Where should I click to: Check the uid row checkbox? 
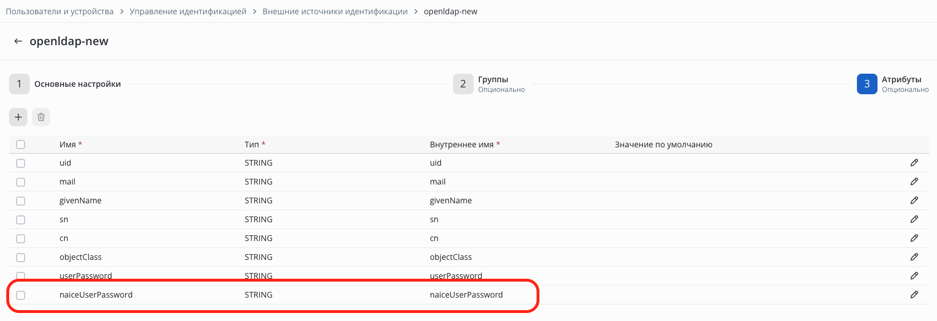21,163
